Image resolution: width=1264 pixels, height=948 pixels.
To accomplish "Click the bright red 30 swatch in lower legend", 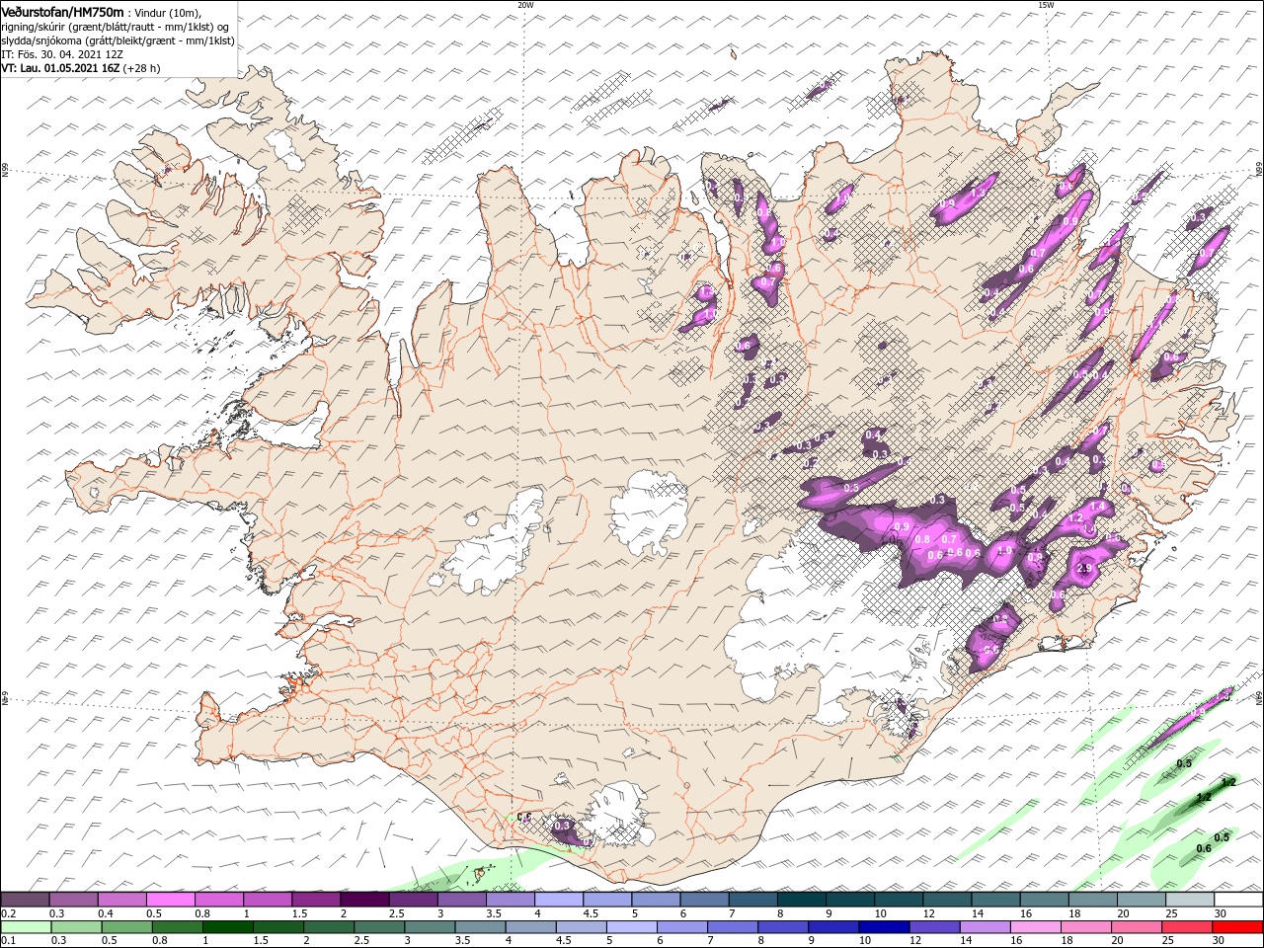I will 1237,927.
